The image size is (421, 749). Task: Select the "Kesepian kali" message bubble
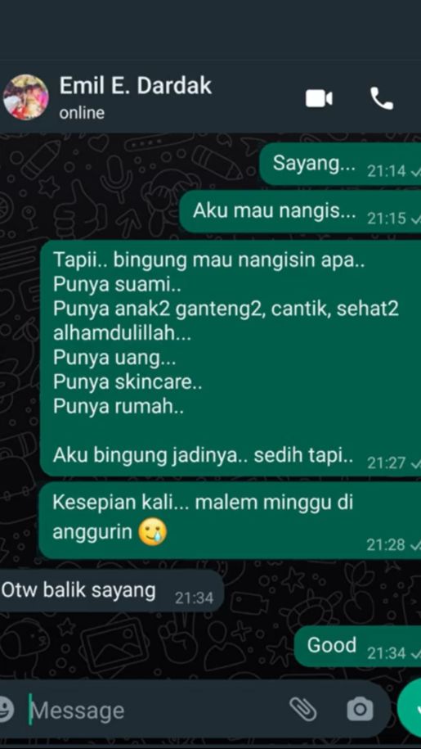(x=230, y=520)
